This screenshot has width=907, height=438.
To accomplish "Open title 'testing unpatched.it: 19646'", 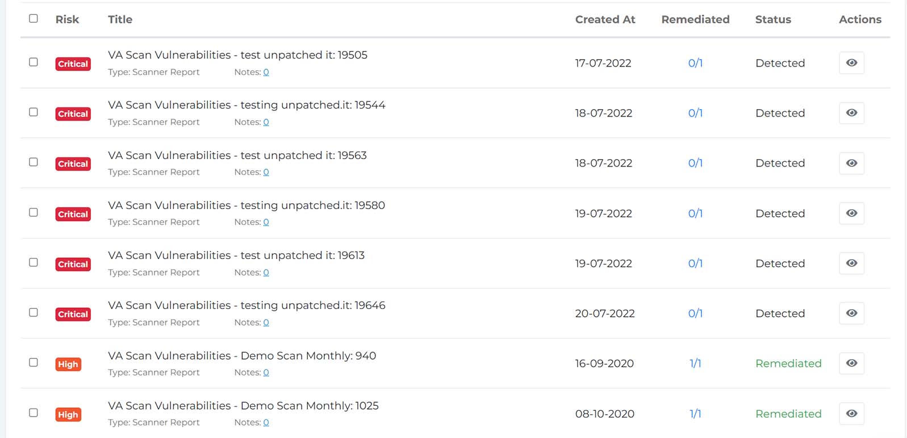I will (x=246, y=306).
